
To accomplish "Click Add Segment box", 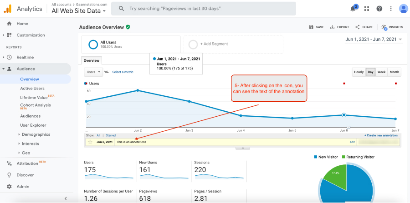I will coord(234,45).
